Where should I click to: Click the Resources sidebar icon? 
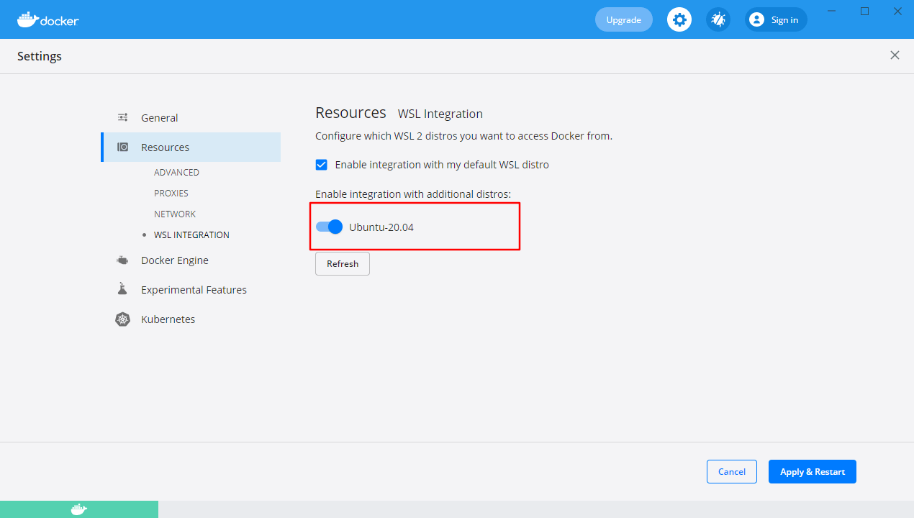[123, 147]
